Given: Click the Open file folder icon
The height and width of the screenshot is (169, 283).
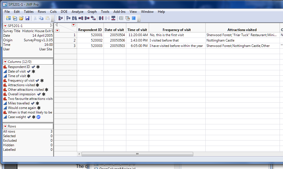Looking at the screenshot, I should [x=21, y=18].
